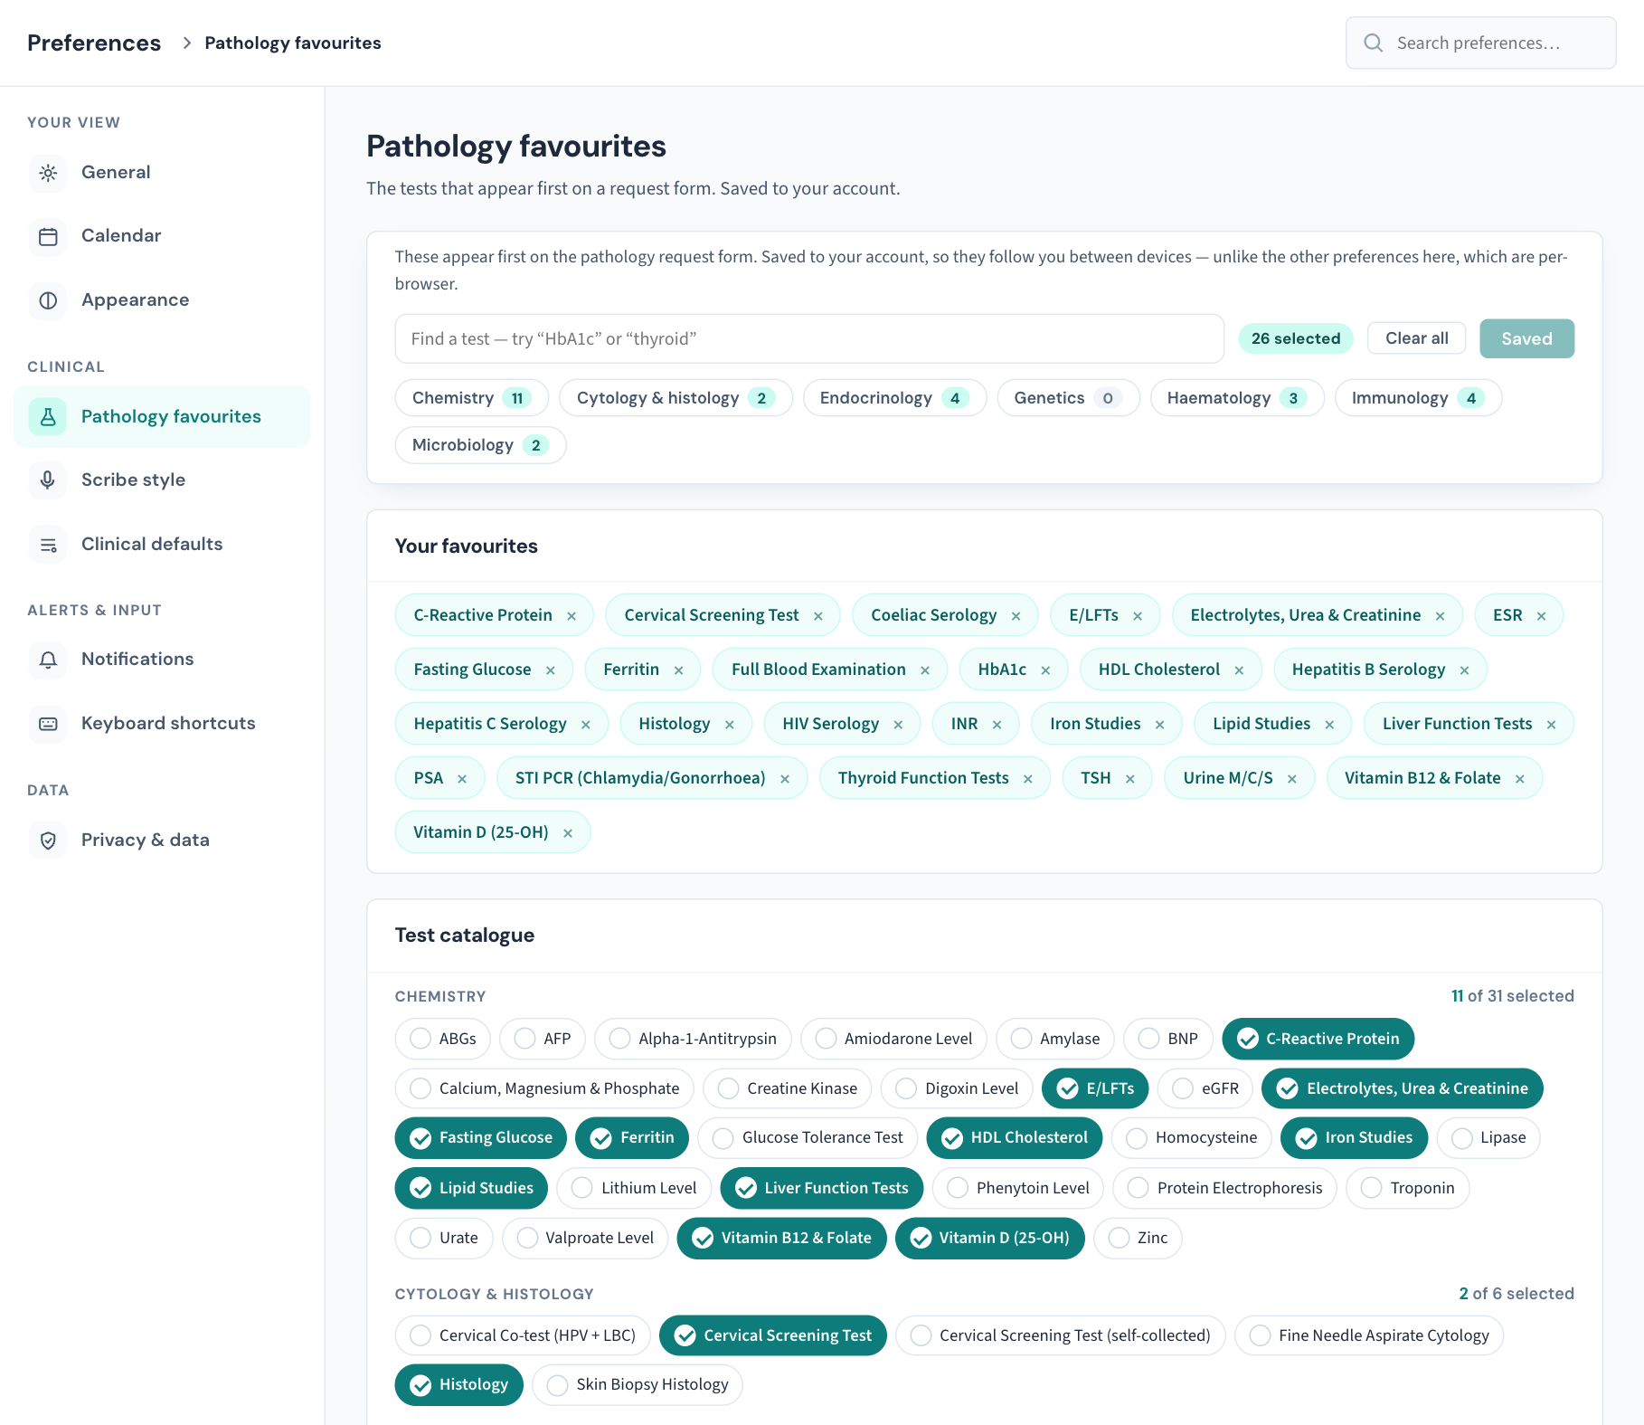
Task: Focus the Find a test field
Action: tap(809, 339)
